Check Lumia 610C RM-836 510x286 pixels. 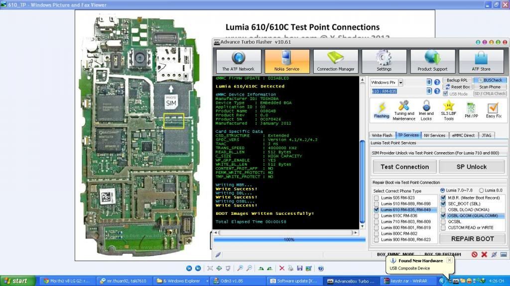[377, 216]
